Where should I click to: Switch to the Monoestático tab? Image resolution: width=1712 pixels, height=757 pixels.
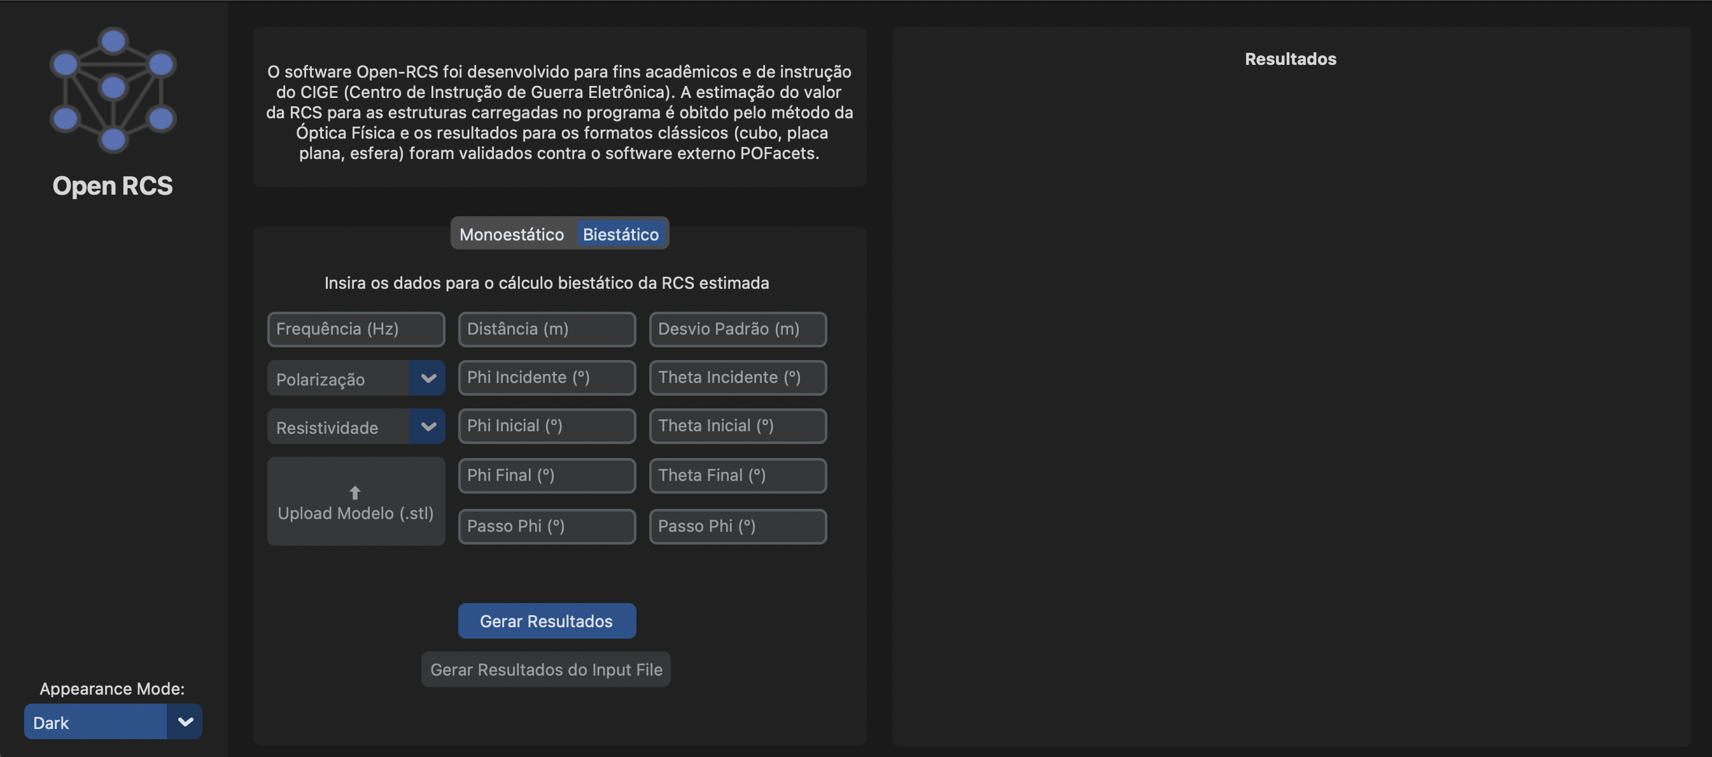pyautogui.click(x=511, y=233)
